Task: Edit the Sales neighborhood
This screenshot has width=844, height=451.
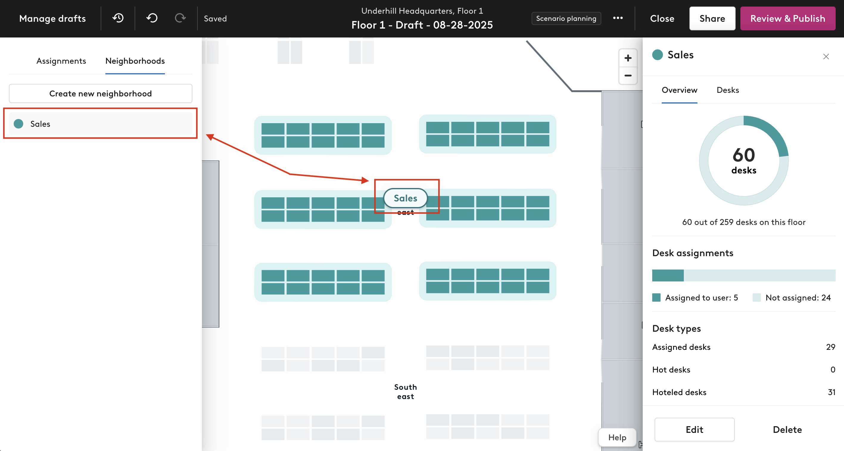Action: pos(694,429)
